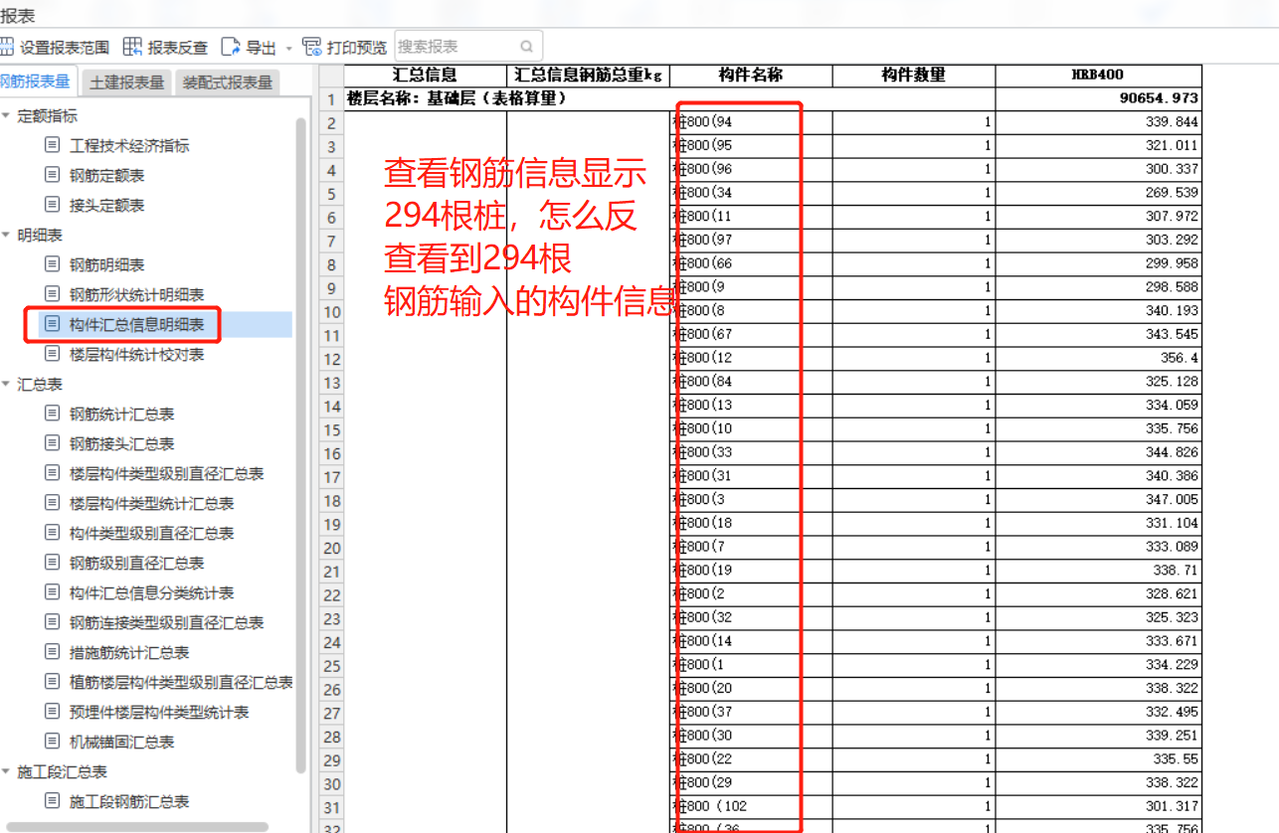Click the cell with value 356.4
This screenshot has height=833, width=1279.
1099,358
